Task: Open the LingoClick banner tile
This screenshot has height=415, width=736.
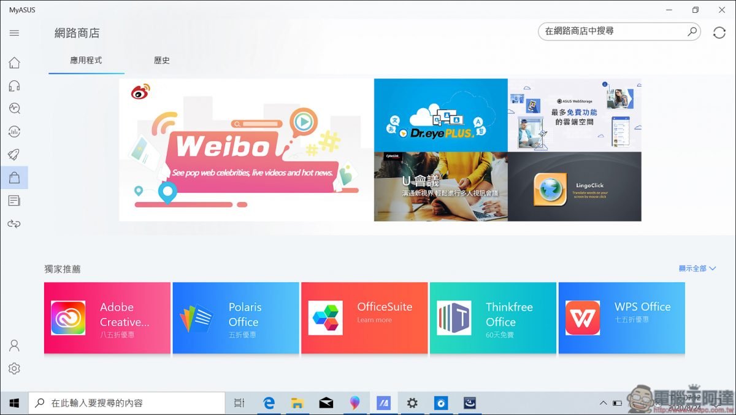Action: 575,187
